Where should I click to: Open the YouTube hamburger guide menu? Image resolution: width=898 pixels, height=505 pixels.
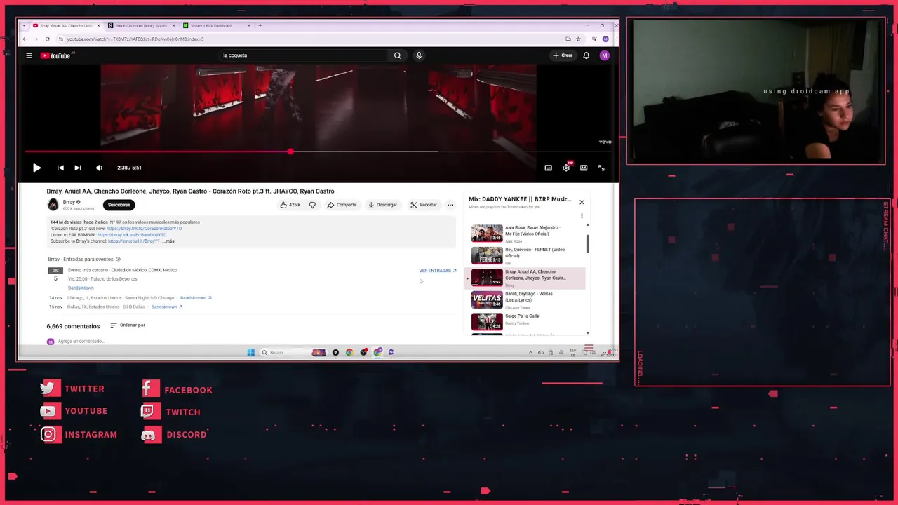coord(29,55)
